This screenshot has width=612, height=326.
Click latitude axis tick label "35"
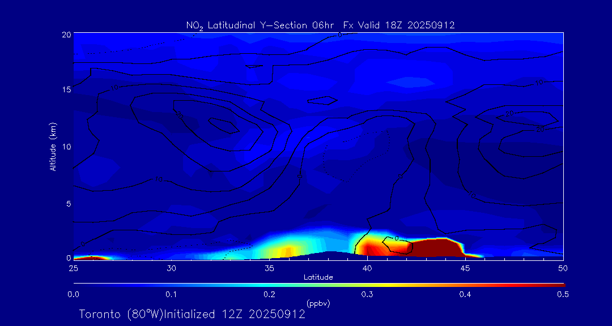pos(269,268)
